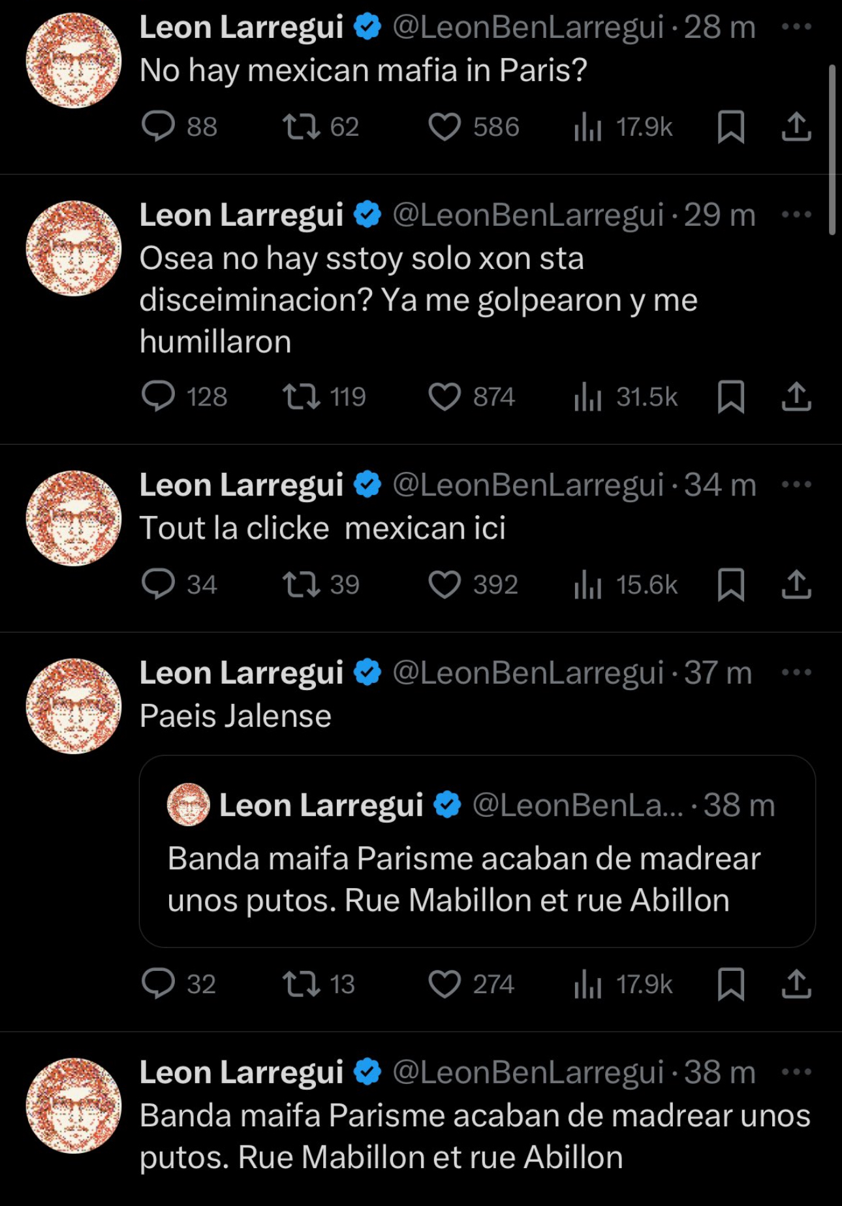The width and height of the screenshot is (842, 1206).
Task: Like the 'Paeis Jalense' tweet with 274 likes
Action: click(x=444, y=984)
